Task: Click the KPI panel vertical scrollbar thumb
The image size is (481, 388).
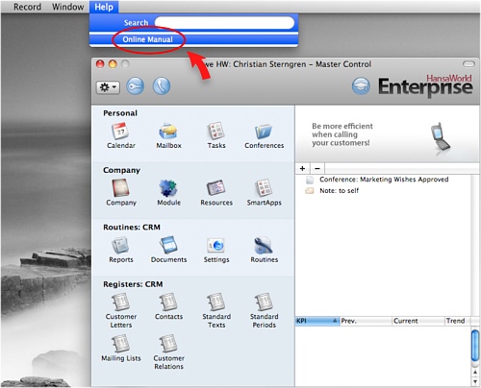Action: click(x=475, y=346)
